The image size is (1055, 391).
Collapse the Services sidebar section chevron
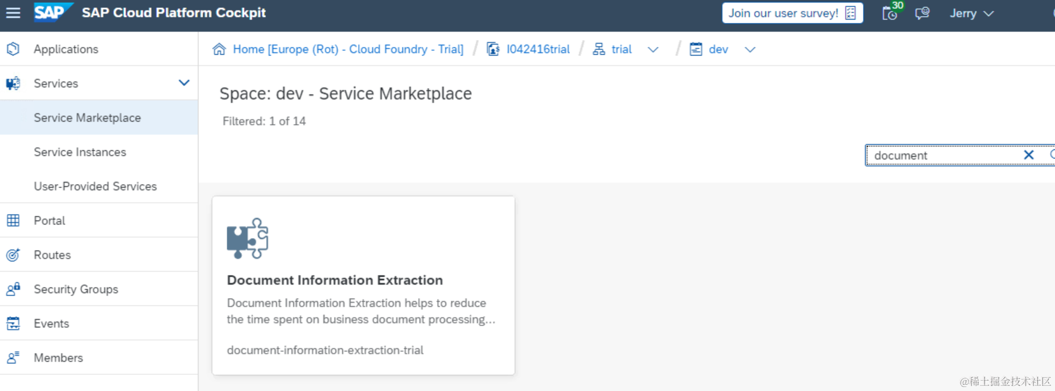click(184, 83)
